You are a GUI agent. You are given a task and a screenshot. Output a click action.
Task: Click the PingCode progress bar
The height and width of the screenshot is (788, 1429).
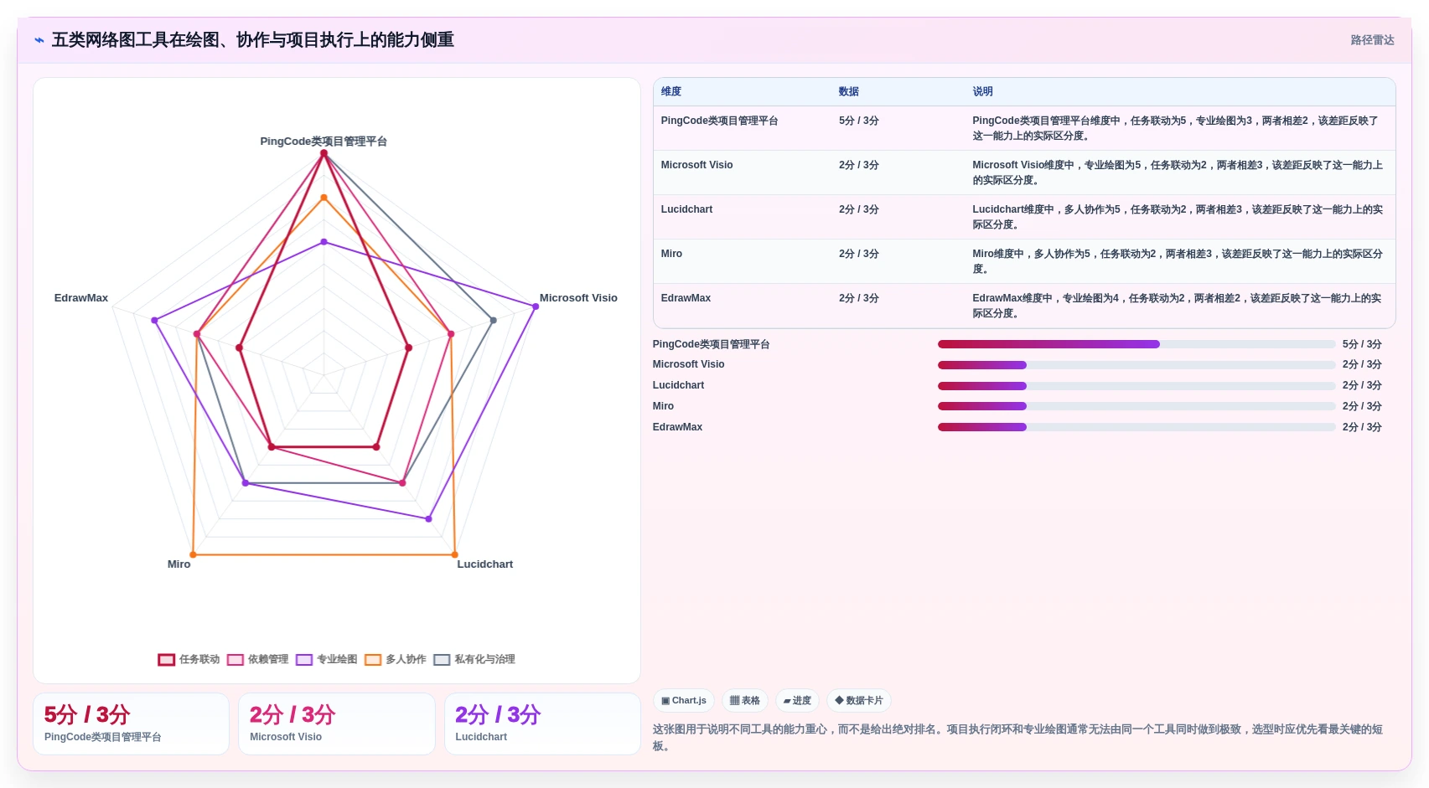pos(1136,344)
